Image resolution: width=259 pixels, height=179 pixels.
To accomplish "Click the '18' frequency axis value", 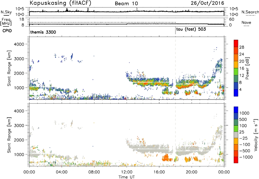I will (22, 19).
